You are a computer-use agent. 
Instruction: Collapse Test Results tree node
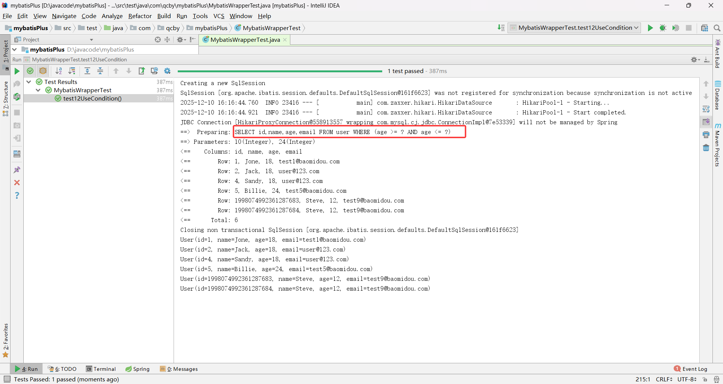pyautogui.click(x=29, y=82)
